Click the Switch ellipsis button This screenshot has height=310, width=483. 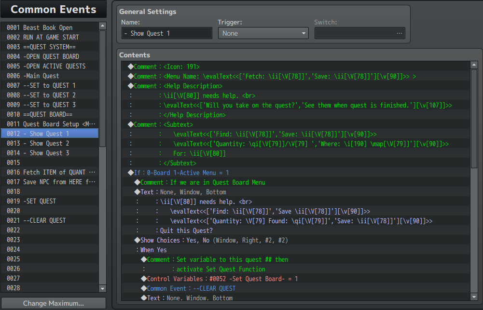pyautogui.click(x=399, y=33)
